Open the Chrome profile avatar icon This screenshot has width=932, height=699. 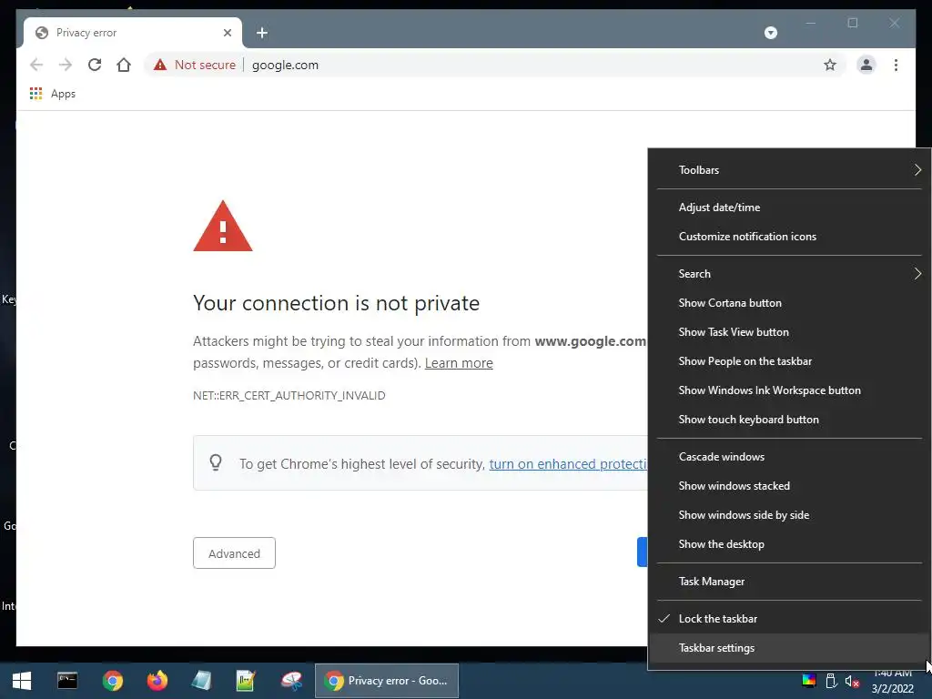tap(866, 65)
